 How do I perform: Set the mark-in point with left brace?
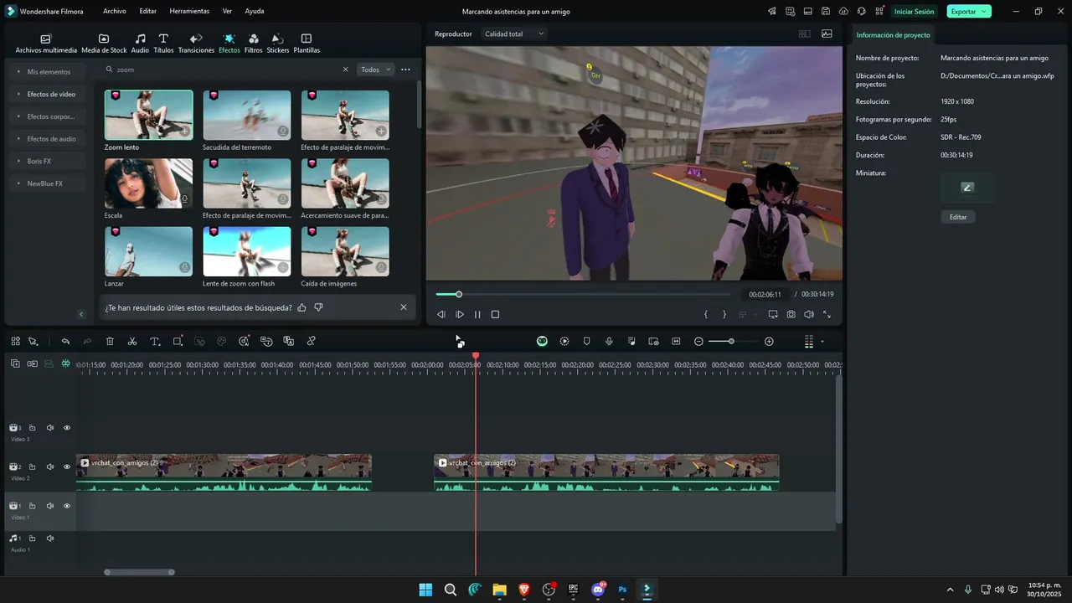click(x=706, y=315)
